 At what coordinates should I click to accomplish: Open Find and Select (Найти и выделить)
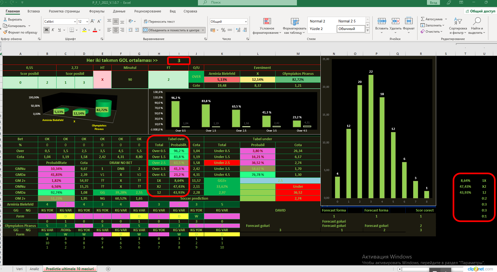pos(477,26)
